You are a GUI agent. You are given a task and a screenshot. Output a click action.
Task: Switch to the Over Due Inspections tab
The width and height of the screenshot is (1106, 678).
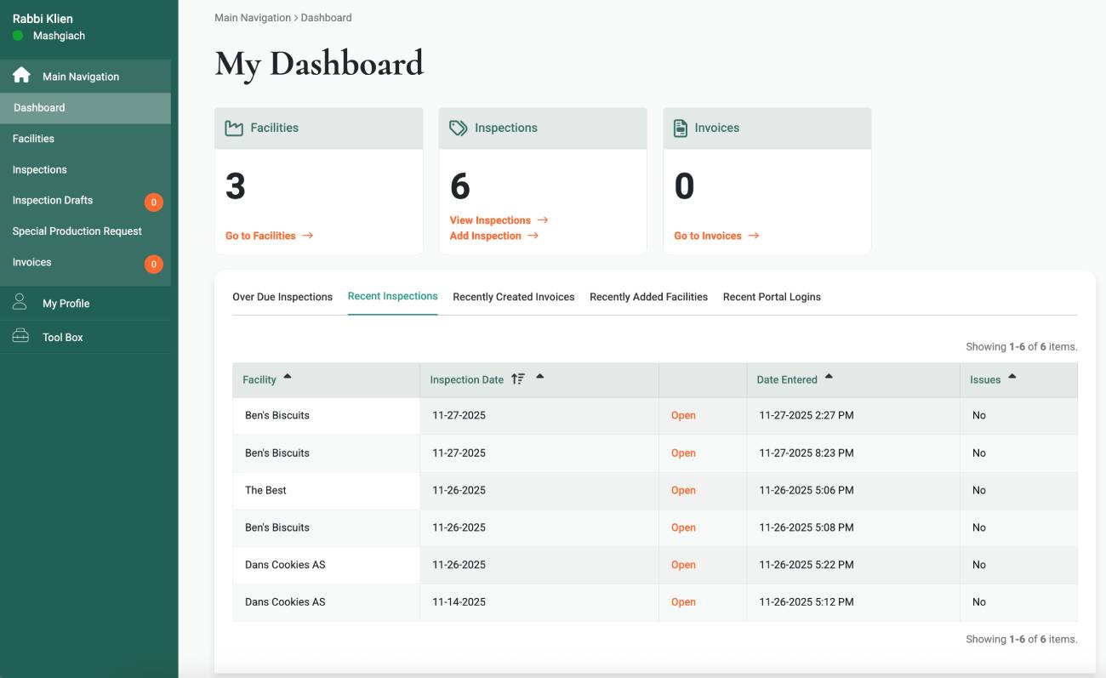click(x=282, y=296)
